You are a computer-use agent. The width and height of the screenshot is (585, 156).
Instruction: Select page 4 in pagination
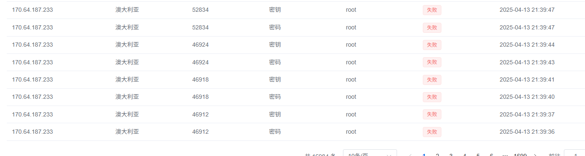(x=464, y=154)
